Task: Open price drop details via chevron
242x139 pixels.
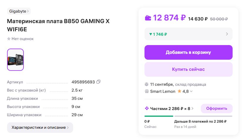Action: 227,34
